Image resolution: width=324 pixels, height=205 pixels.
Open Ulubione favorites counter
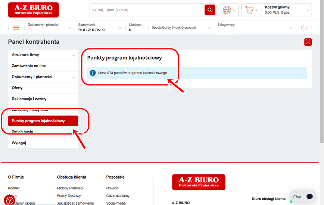[135, 27]
